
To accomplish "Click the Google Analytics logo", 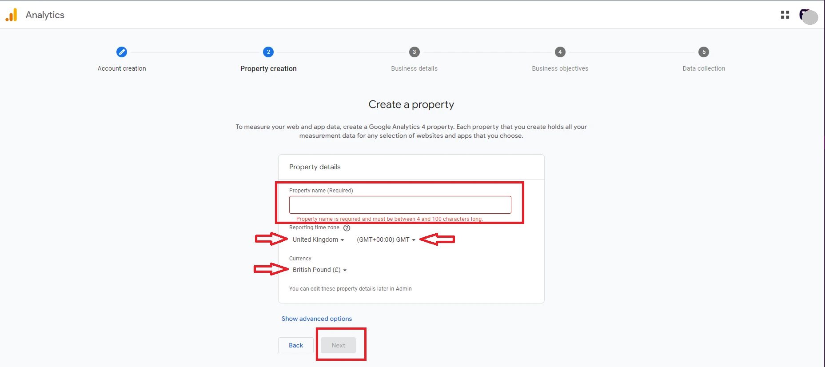I will 12,15.
